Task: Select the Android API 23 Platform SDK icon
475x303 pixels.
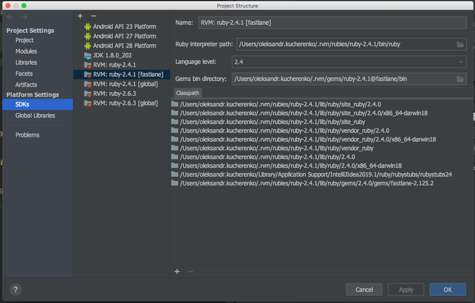Action: [x=87, y=26]
